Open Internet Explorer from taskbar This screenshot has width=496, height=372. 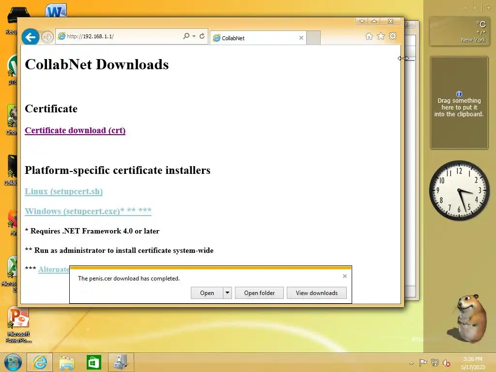tap(40, 362)
